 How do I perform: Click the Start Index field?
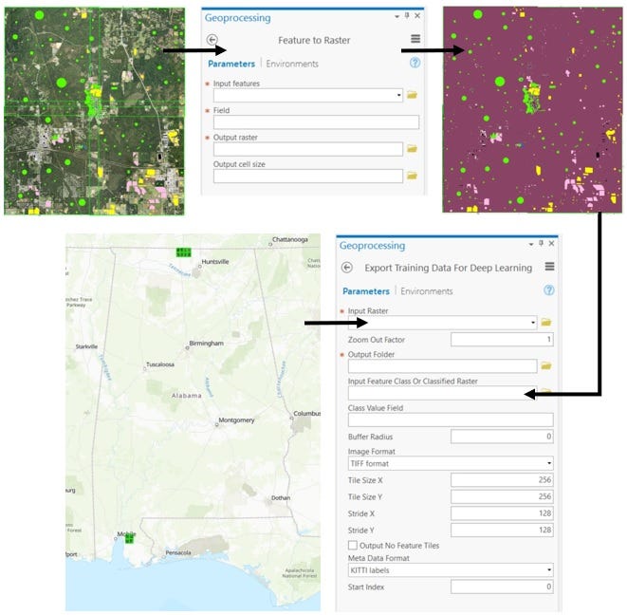[502, 587]
